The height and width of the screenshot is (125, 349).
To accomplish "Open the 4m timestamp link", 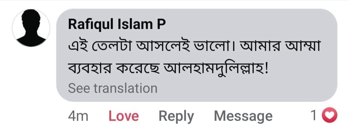I will click(x=78, y=116).
